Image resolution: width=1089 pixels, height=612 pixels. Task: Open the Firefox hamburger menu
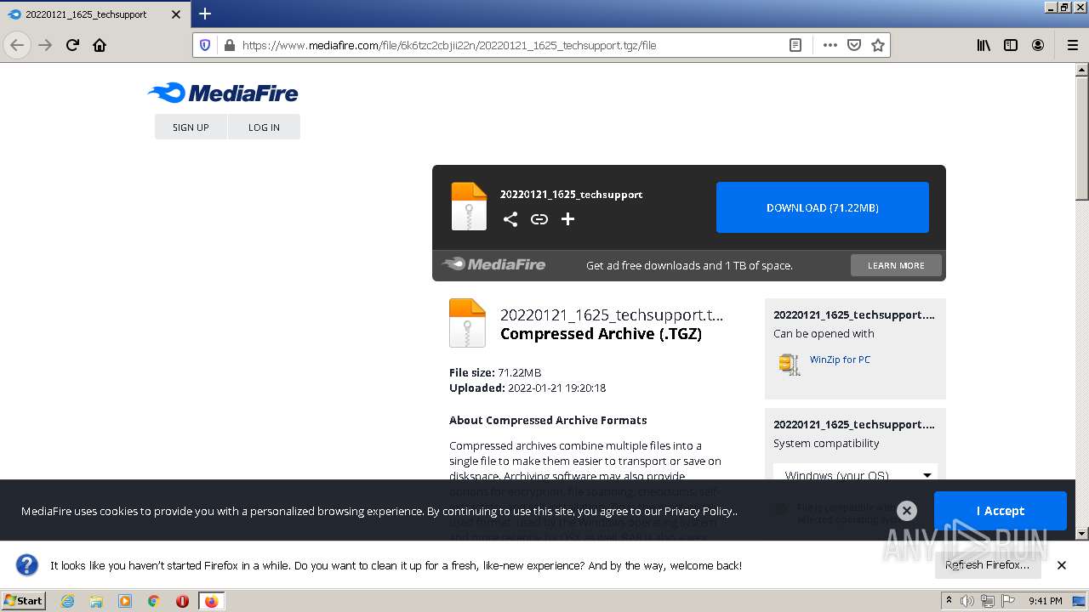1072,45
